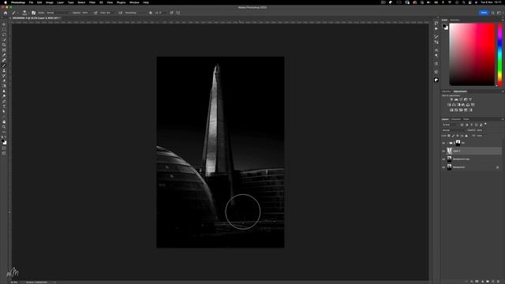Add a Brightness/Contrast adjustment
Viewport: 505px width, 284px height.
click(x=451, y=99)
